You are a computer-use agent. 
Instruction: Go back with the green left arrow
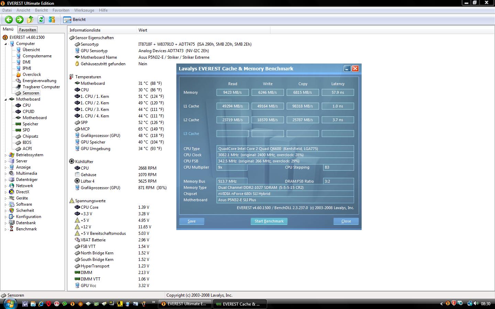coord(9,20)
